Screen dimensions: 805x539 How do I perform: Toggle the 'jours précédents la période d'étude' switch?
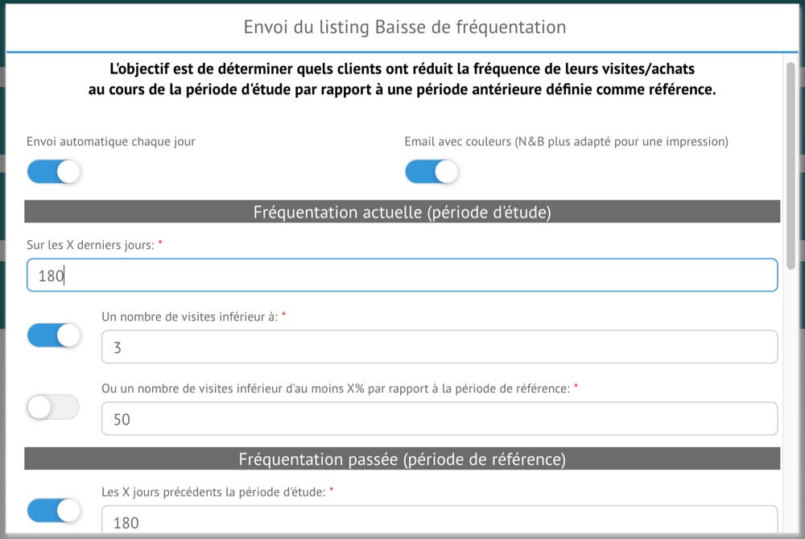[x=54, y=510]
